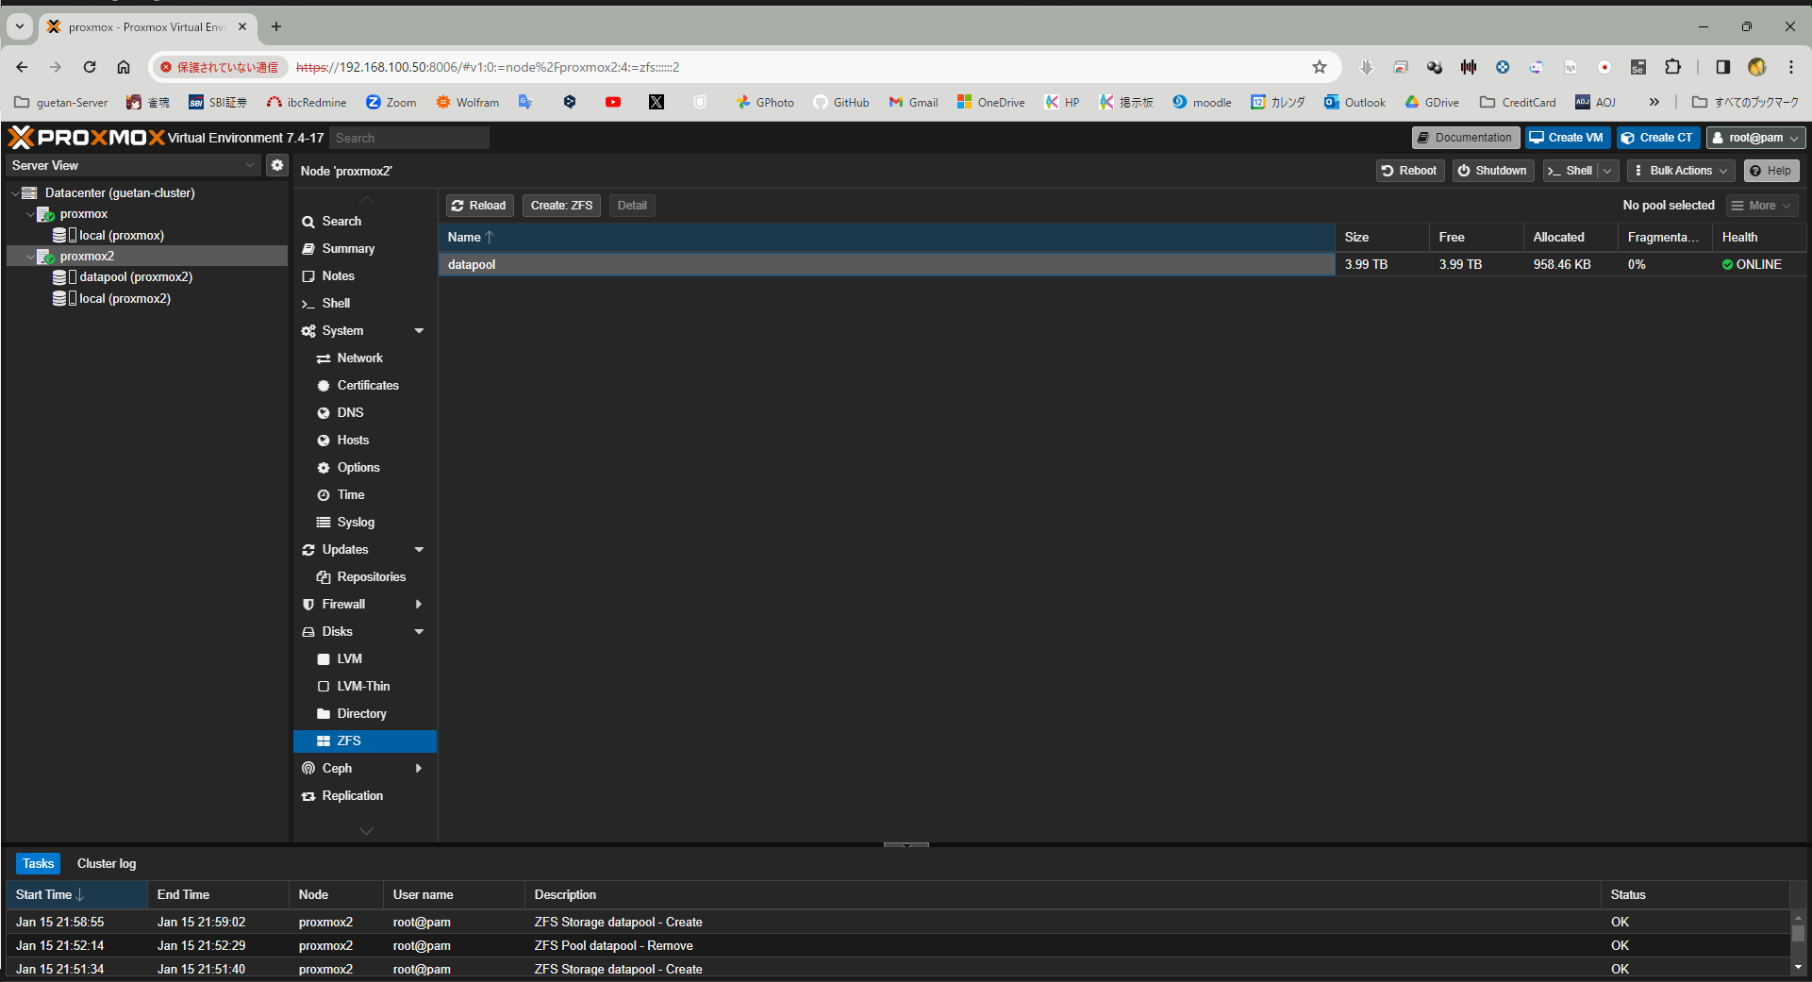Click the Proxmox search field
This screenshot has width=1812, height=982.
(x=409, y=138)
